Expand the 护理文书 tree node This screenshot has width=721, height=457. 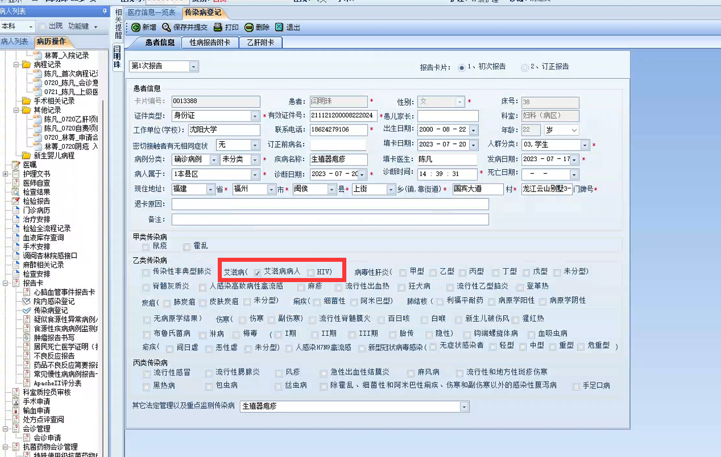pyautogui.click(x=6, y=174)
